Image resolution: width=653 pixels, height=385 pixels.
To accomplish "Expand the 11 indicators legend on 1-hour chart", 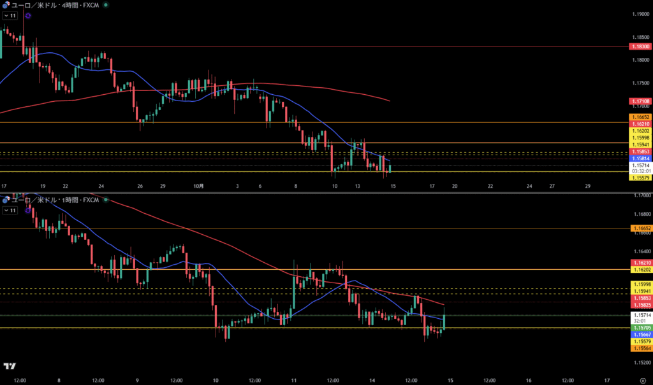I will click(10, 210).
